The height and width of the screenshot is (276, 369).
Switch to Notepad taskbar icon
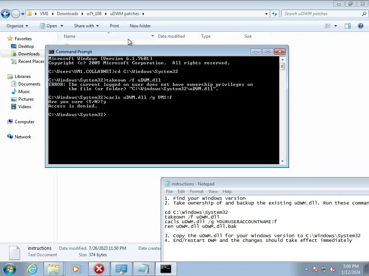143,269
